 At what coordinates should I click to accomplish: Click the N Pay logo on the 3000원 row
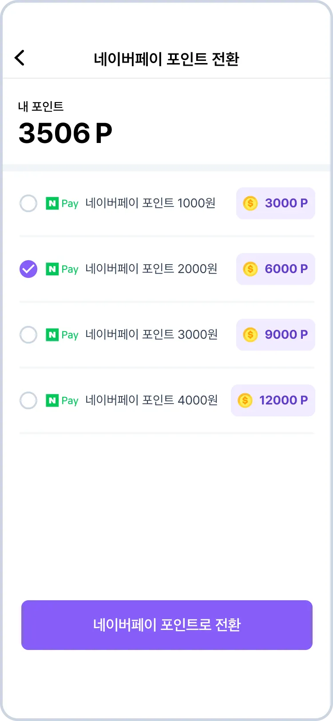62,335
